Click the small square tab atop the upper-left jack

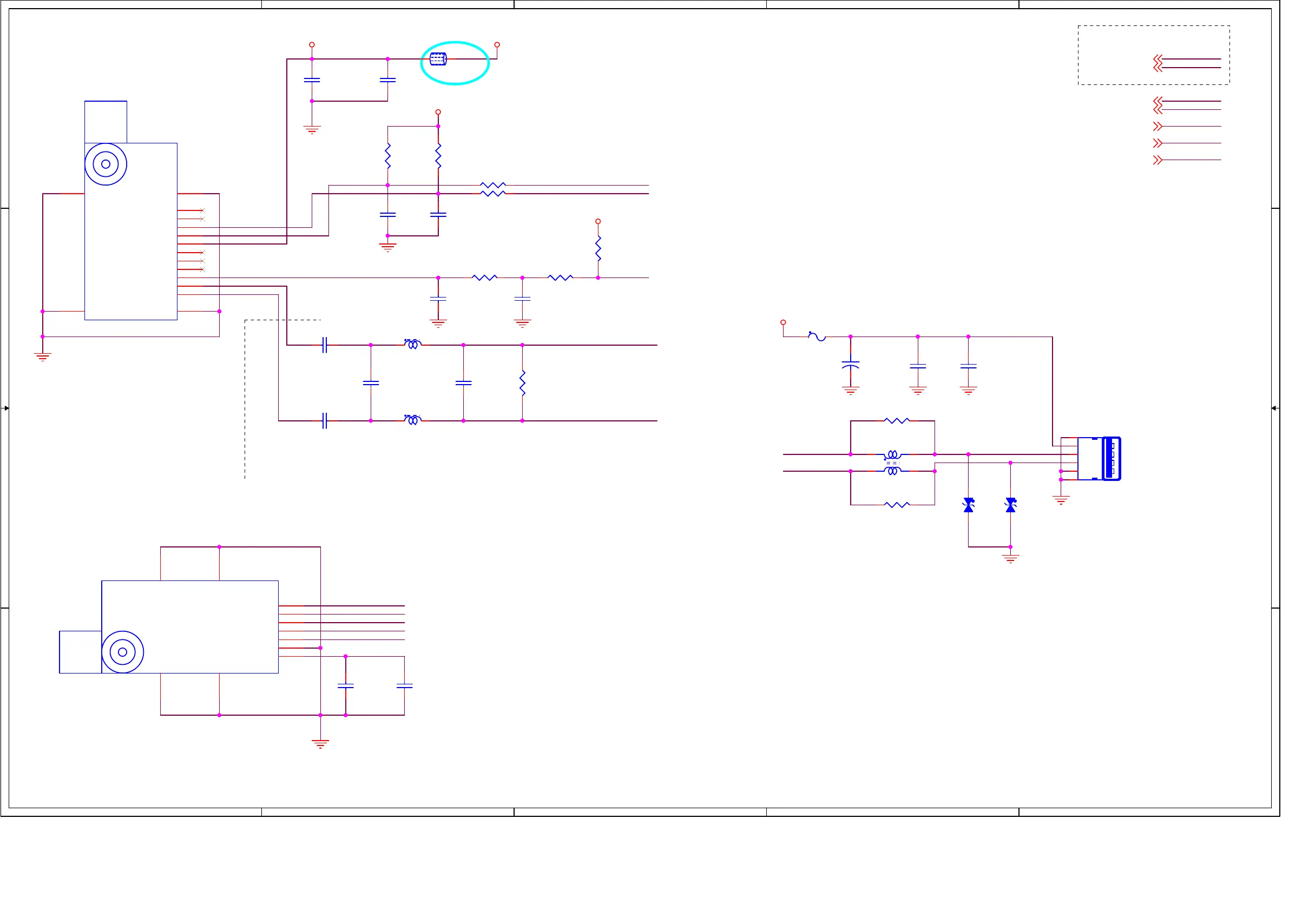click(106, 122)
